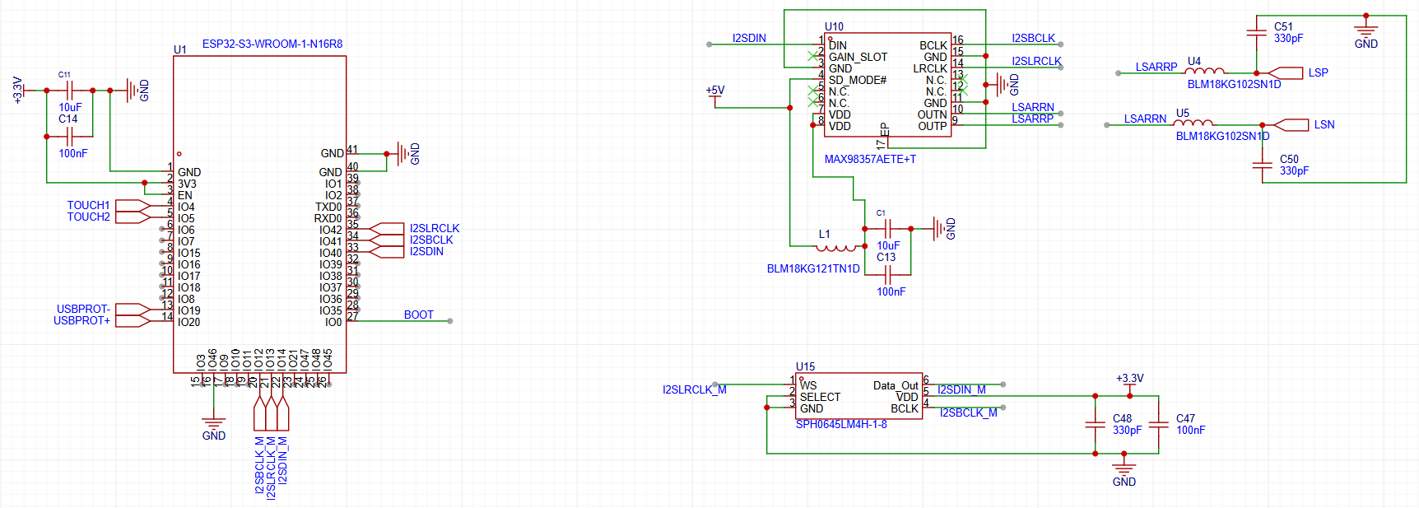
Task: Click the I2SLRCLK_M net label left of U15
Action: (x=694, y=389)
